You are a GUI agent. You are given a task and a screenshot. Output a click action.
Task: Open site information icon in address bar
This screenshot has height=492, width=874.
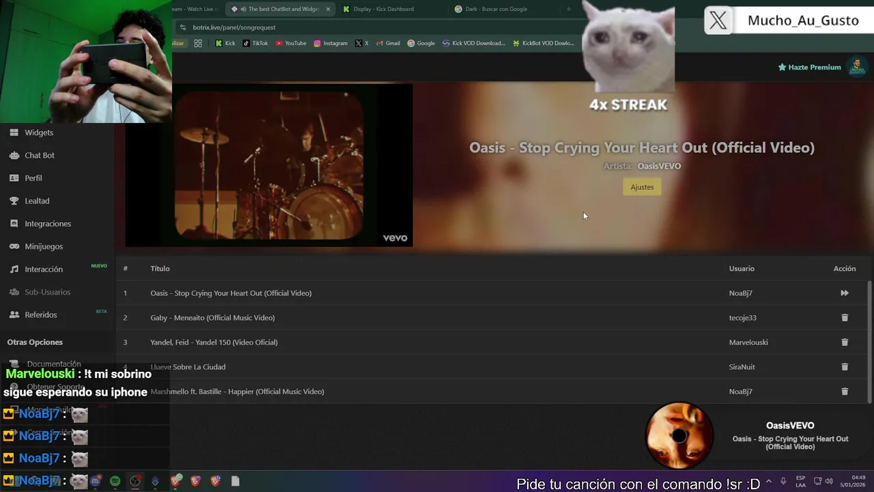tap(182, 27)
